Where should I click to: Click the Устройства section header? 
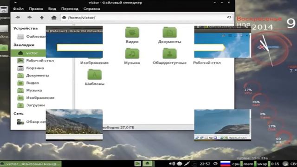pos(26,28)
